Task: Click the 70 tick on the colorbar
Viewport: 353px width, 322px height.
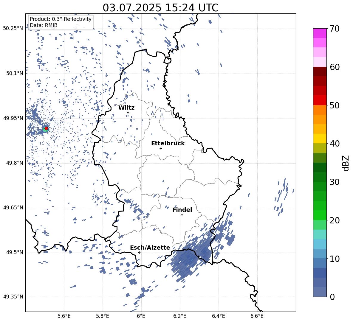Action: point(335,29)
